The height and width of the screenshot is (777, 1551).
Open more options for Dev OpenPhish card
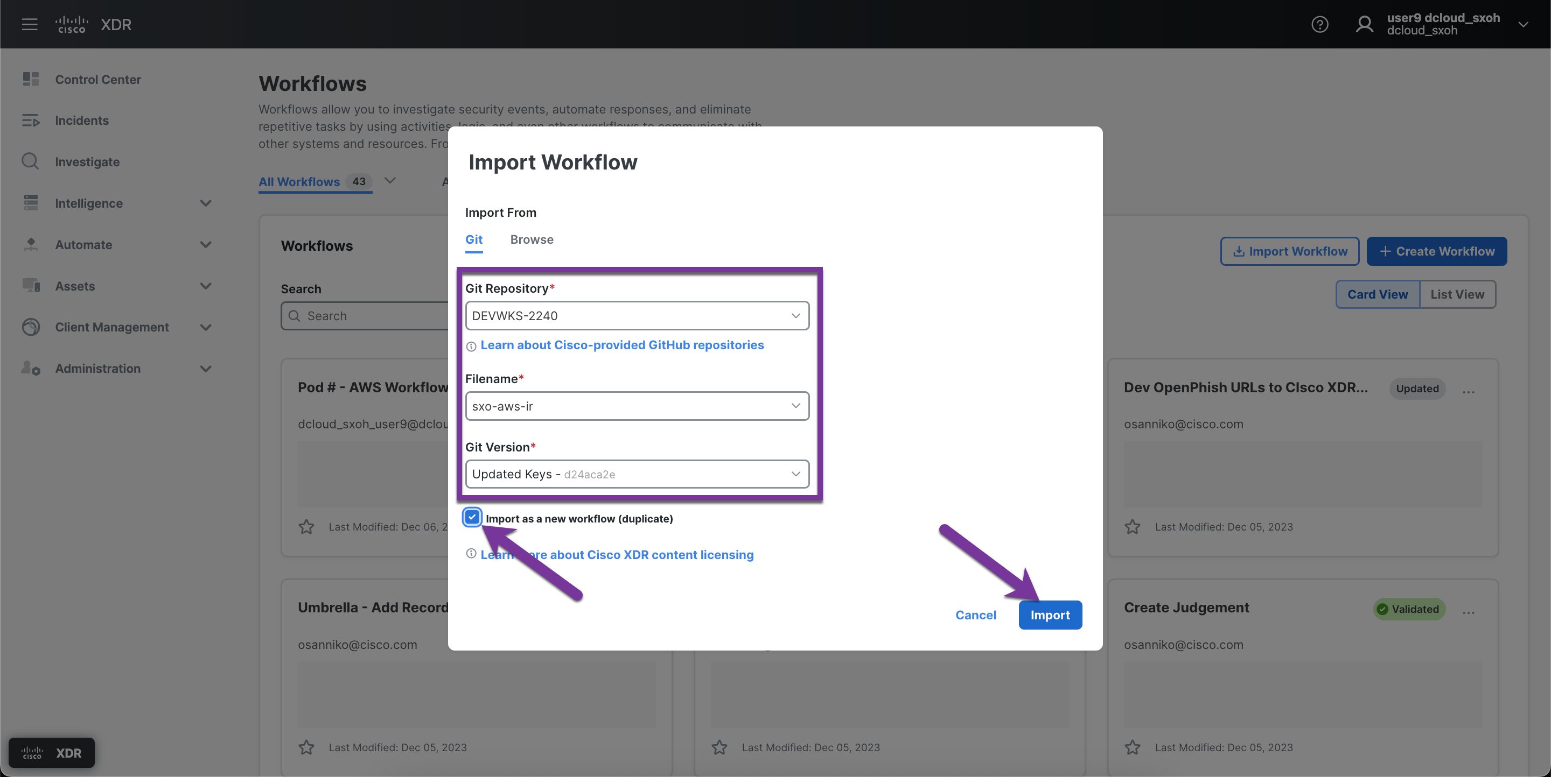pos(1469,392)
